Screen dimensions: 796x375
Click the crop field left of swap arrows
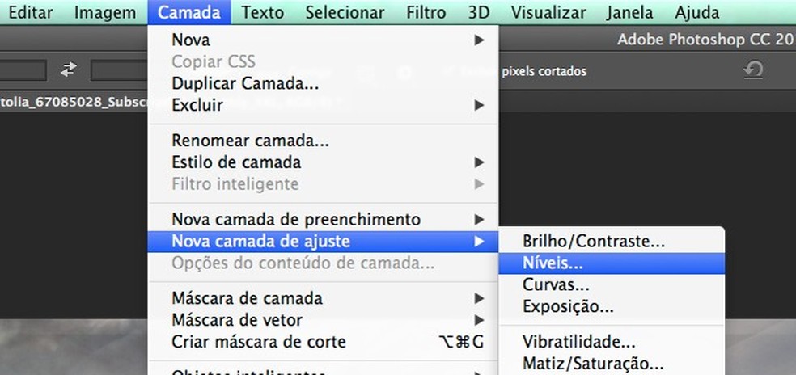click(23, 70)
